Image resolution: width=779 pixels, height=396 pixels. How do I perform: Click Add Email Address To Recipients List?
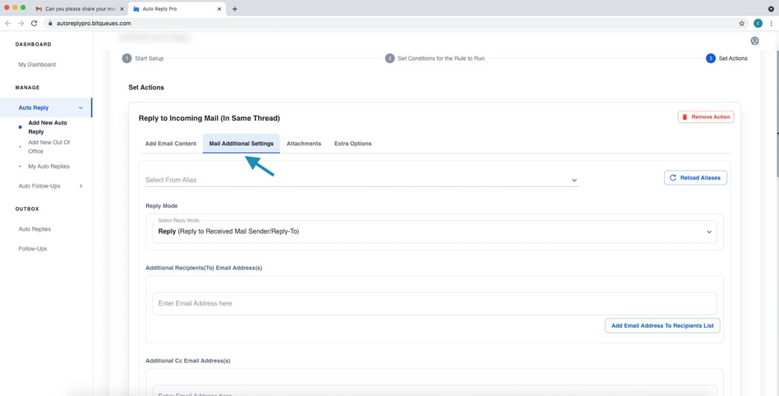[x=662, y=326]
